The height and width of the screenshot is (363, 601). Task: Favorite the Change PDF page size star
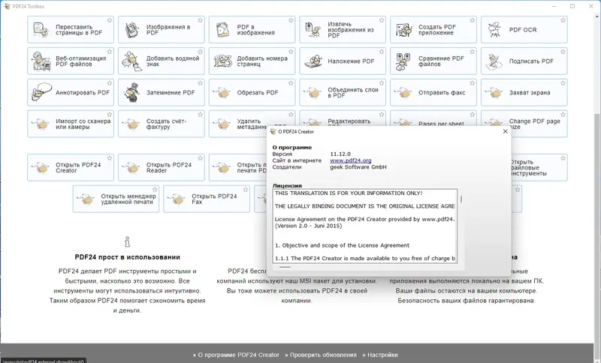[x=563, y=114]
